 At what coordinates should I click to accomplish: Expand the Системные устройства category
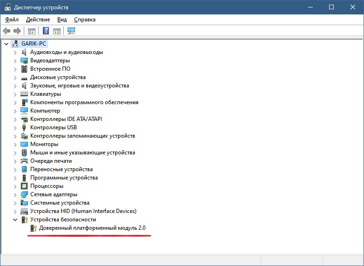(x=15, y=203)
